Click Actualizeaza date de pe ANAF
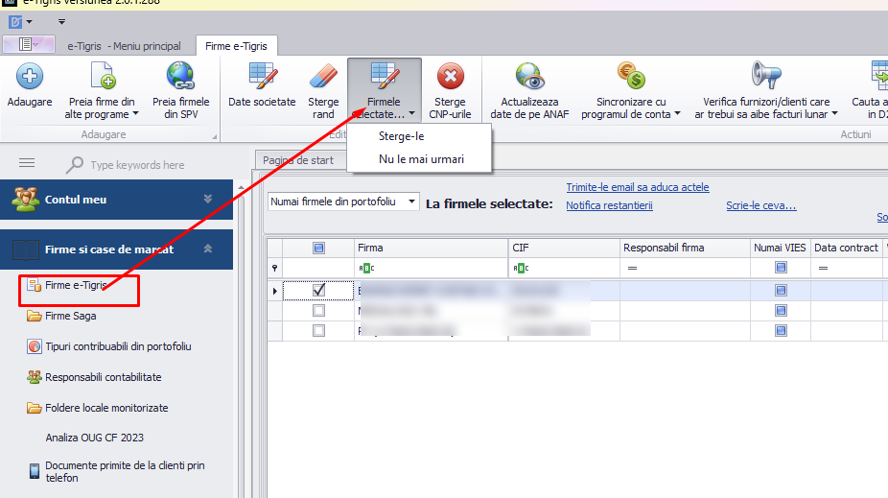 pos(529,90)
